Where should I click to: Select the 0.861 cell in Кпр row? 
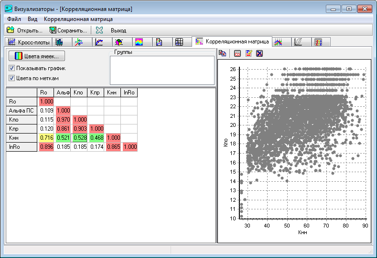pyautogui.click(x=63, y=129)
